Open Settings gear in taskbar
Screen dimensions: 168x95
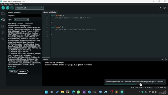[x=52, y=92]
